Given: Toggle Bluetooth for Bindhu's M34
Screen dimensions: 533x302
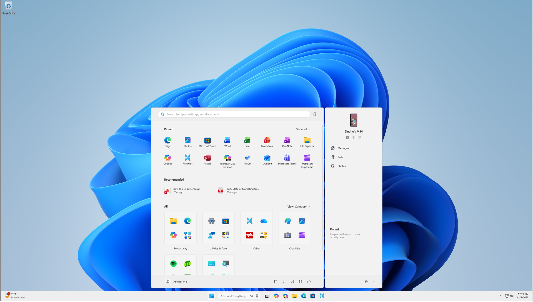Looking at the screenshot, I should [x=353, y=137].
